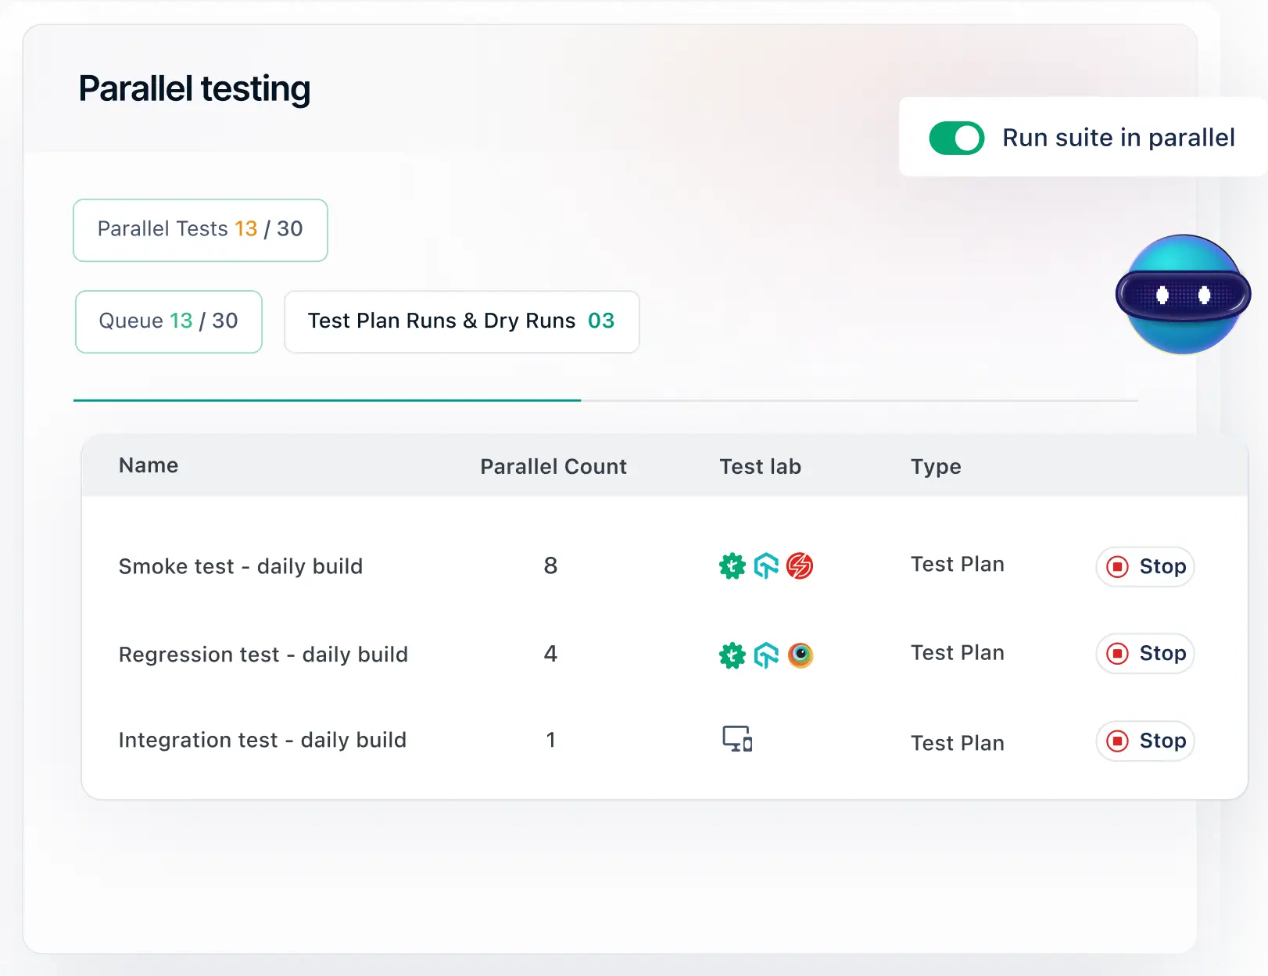
Task: Click the green gear icon in Regression test row
Action: tap(732, 655)
